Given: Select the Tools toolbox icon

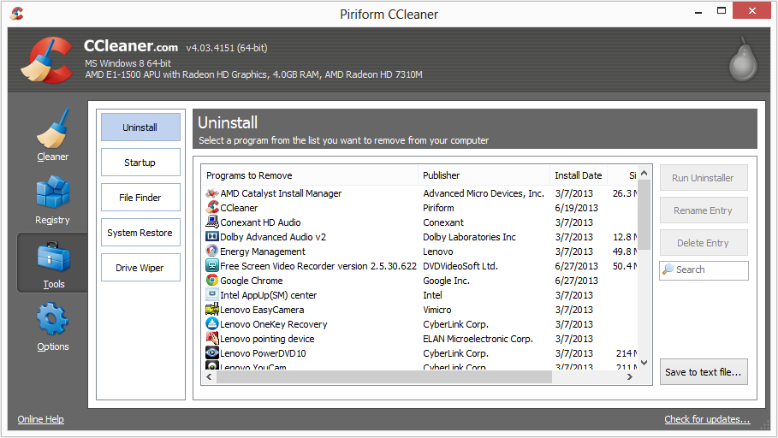Looking at the screenshot, I should 52,257.
